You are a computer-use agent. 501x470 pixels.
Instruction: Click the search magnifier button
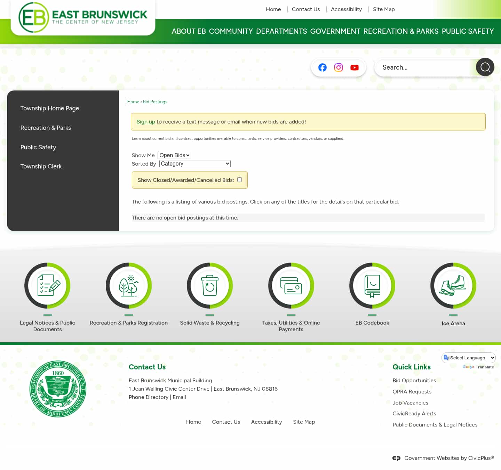pos(485,67)
